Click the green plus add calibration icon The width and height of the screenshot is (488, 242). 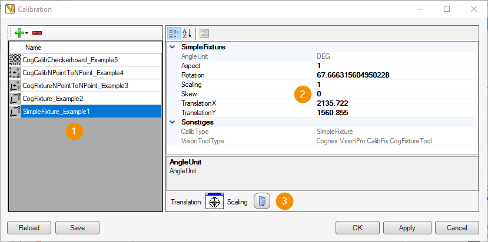[x=19, y=33]
